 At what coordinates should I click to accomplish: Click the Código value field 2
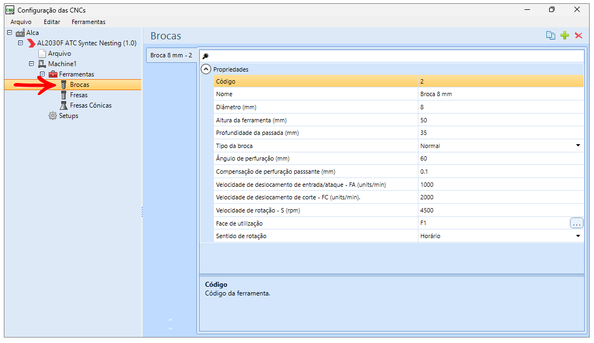click(x=501, y=81)
